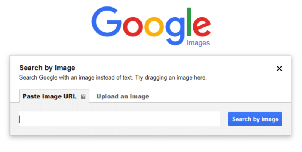Select the Paste image URL tab
This screenshot has height=152, width=302.
(x=49, y=96)
